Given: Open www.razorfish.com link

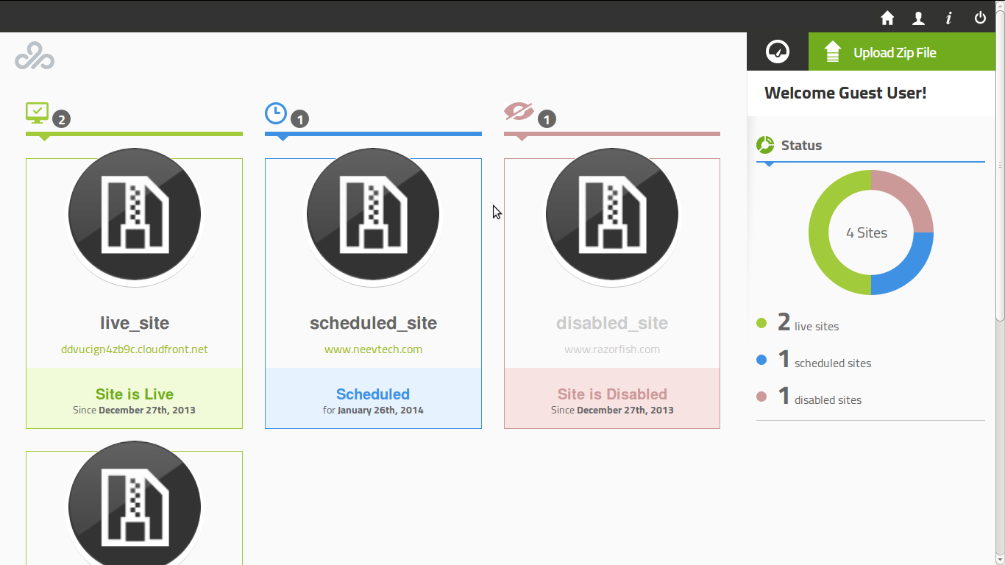Looking at the screenshot, I should pos(612,349).
